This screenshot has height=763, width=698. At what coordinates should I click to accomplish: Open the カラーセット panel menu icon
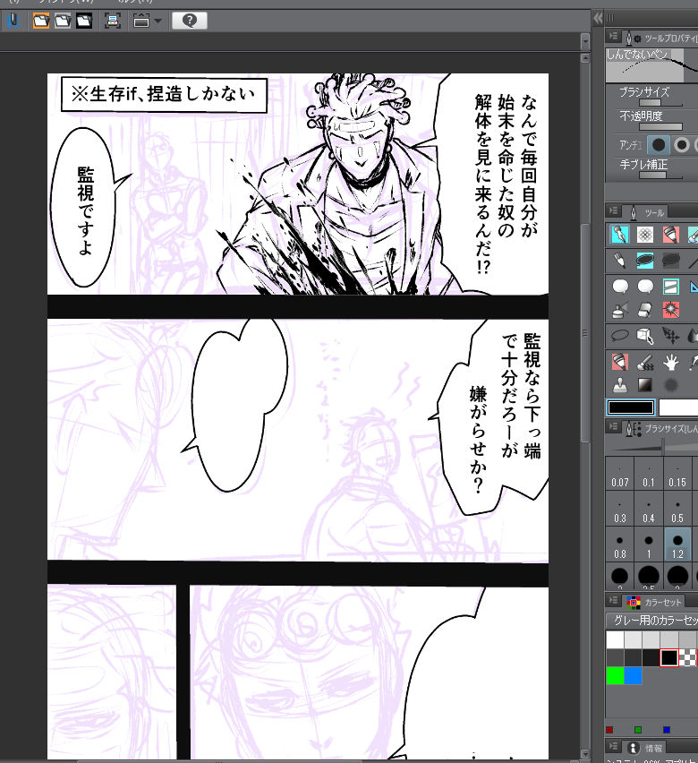pyautogui.click(x=613, y=601)
